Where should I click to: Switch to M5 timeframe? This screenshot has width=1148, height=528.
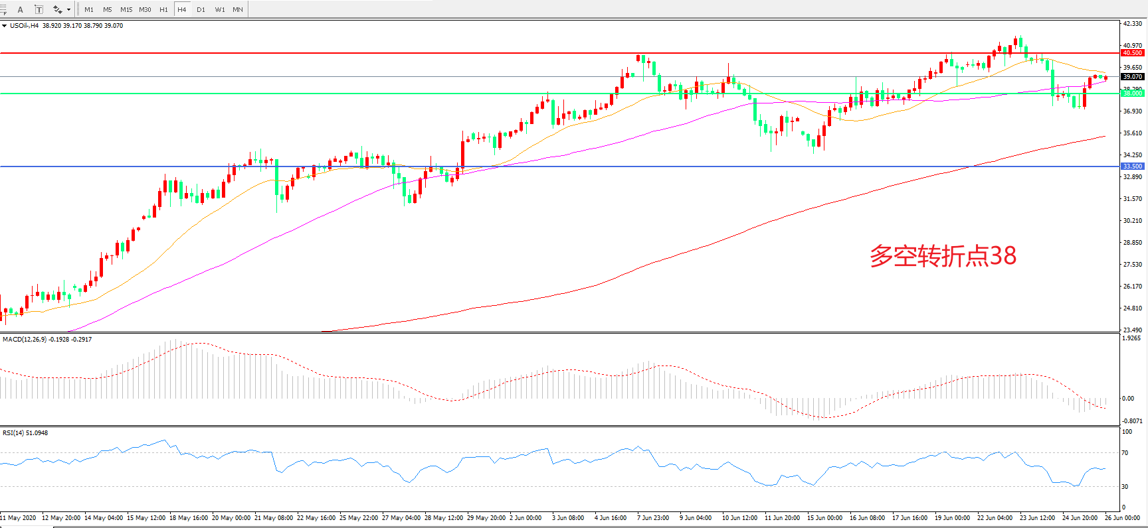108,9
